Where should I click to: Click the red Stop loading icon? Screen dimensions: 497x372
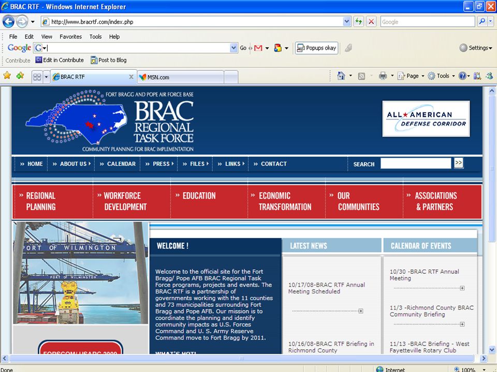click(371, 22)
